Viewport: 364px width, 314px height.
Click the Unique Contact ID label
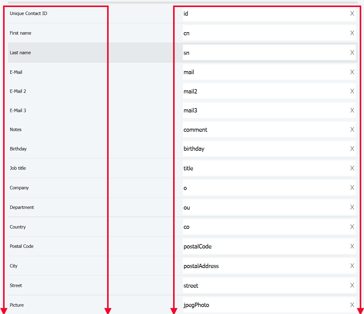pyautogui.click(x=29, y=13)
